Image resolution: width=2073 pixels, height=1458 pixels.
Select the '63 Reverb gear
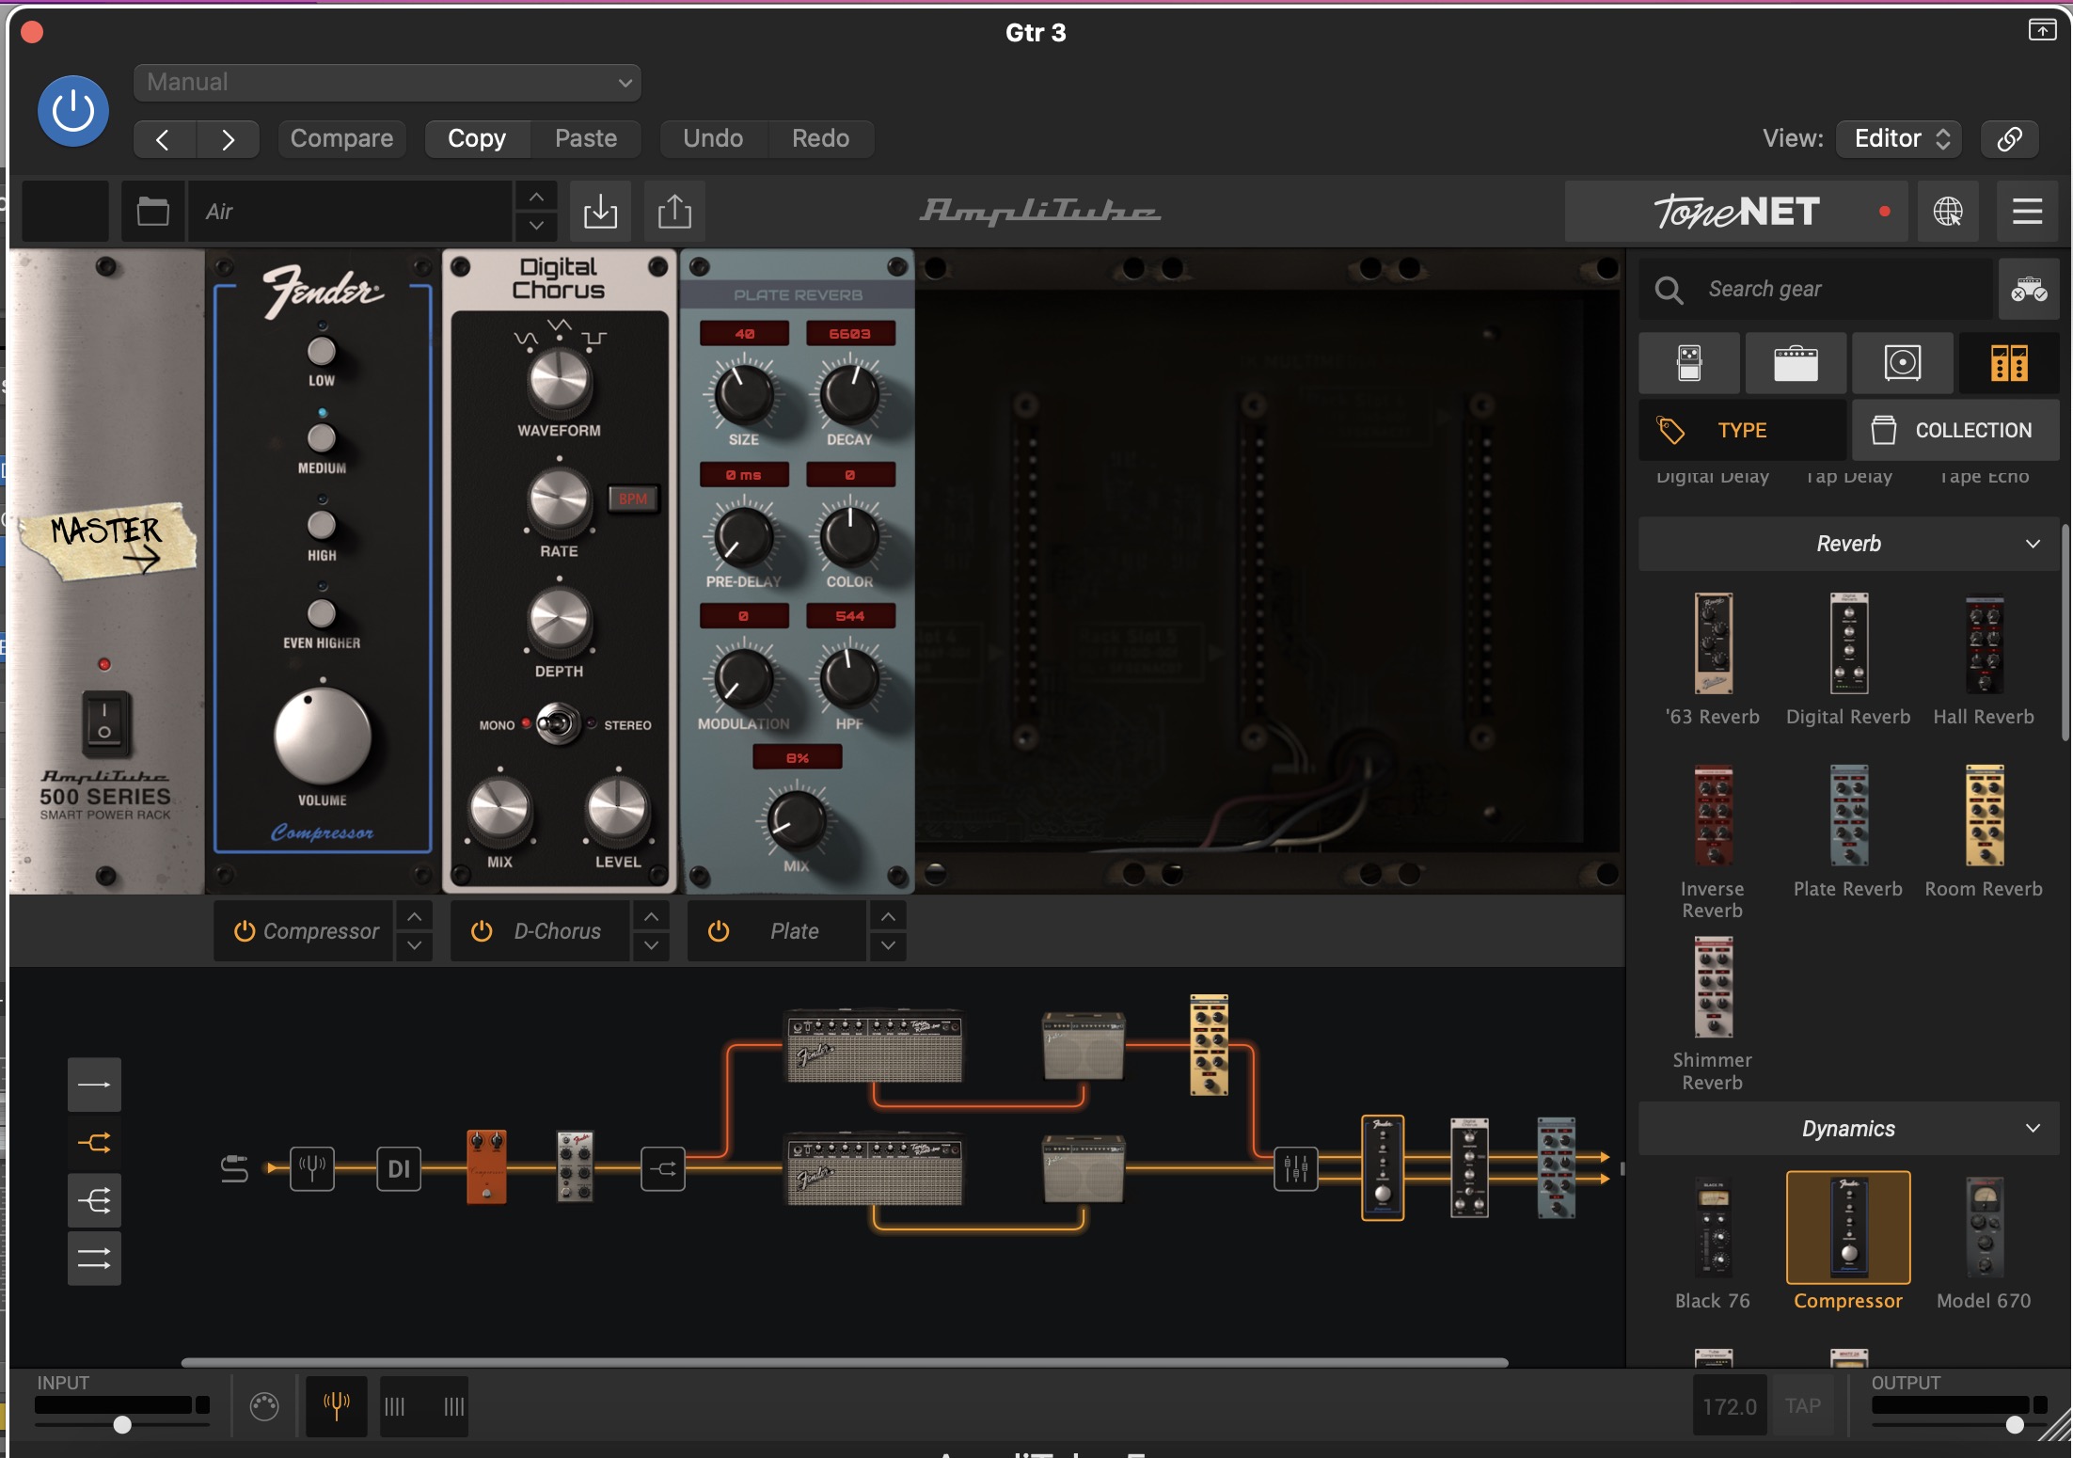click(1713, 658)
